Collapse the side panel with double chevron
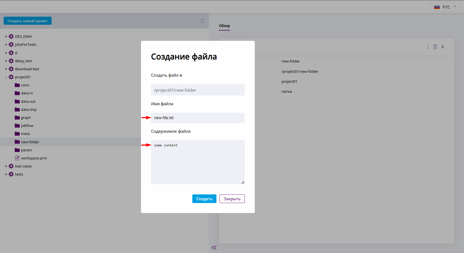464x253 pixels. [214, 248]
